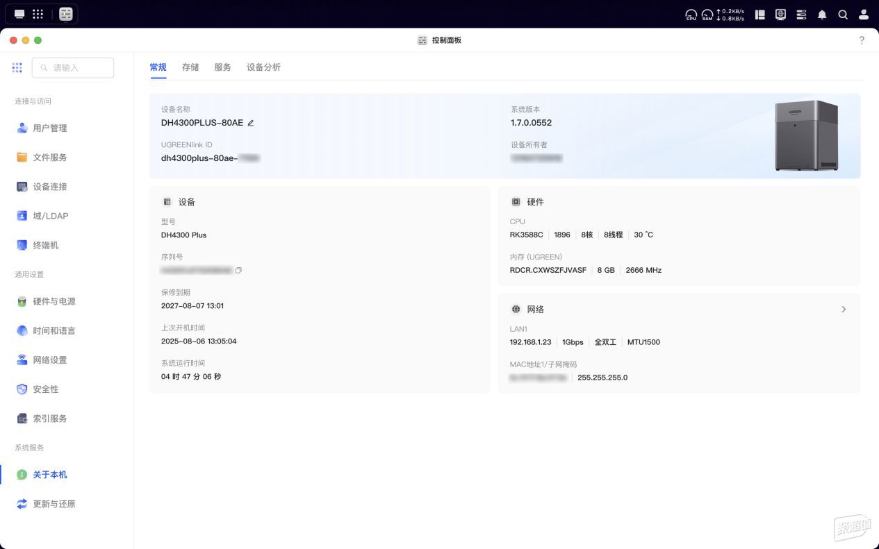
Task: Click last boot time 2025-08-06 13:05:04
Action: coord(199,341)
